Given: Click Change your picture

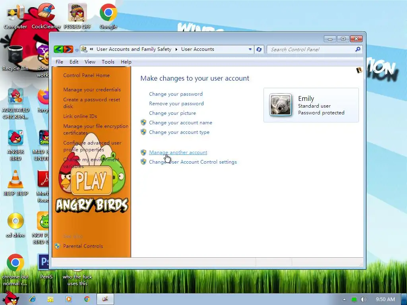Looking at the screenshot, I should pos(172,113).
